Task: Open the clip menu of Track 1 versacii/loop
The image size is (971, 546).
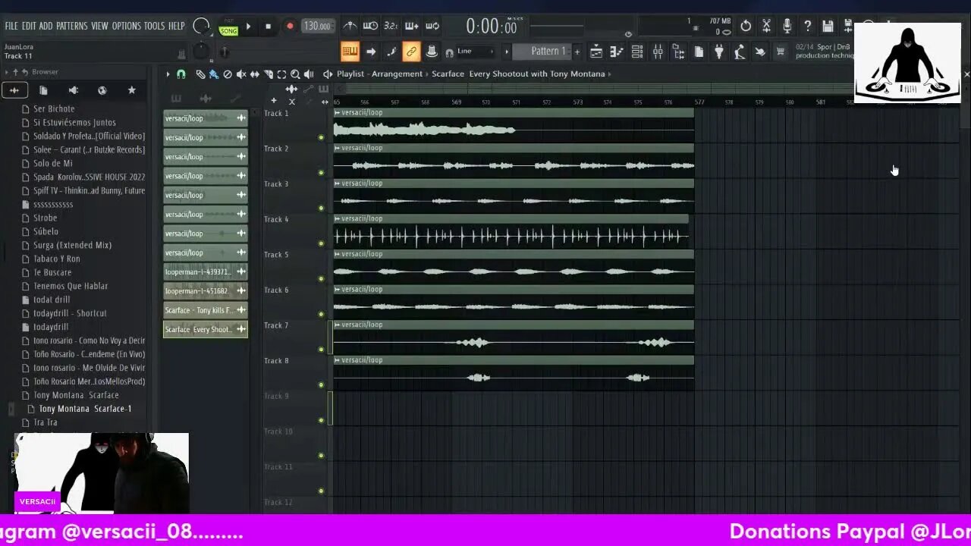Action: pyautogui.click(x=338, y=112)
